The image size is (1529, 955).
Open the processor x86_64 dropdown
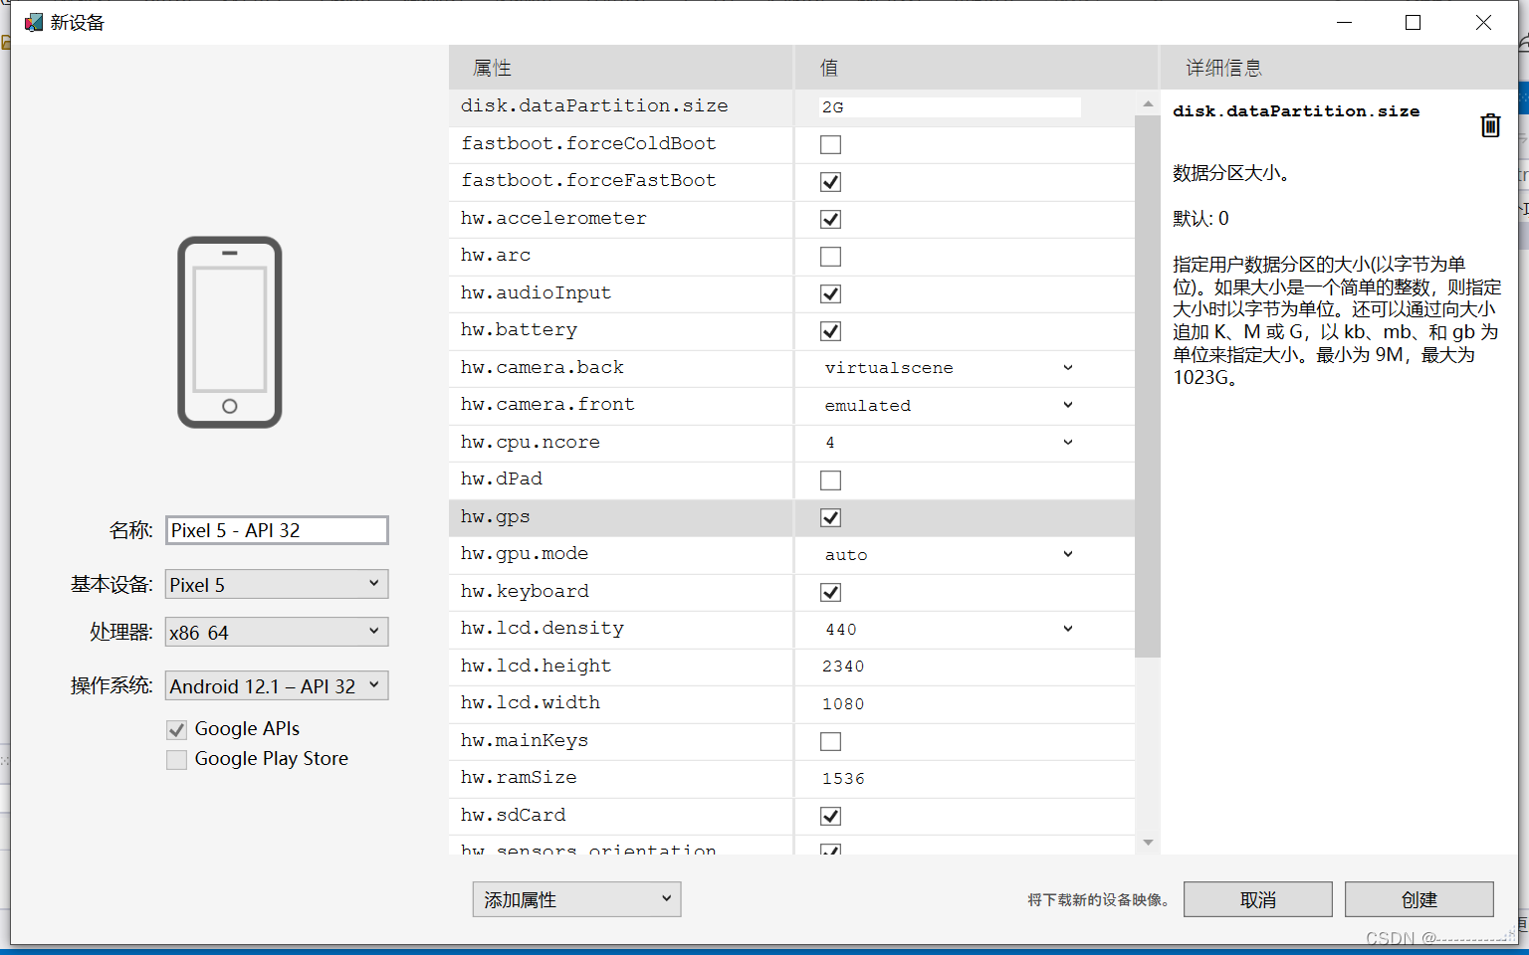(x=277, y=632)
